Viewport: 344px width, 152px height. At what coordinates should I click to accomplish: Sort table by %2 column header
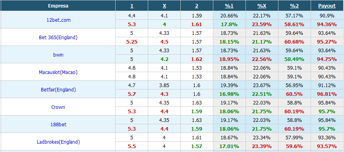(294, 6)
